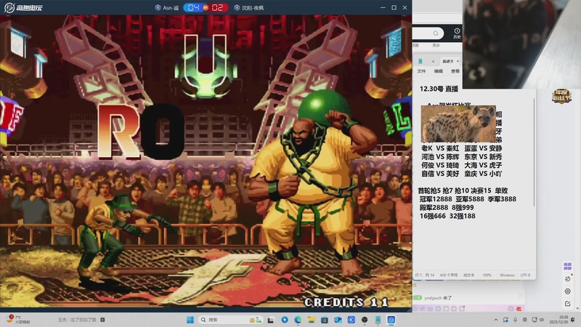Click the back arrow beside the Notepad tab
581x327 pixels.
point(433,61)
